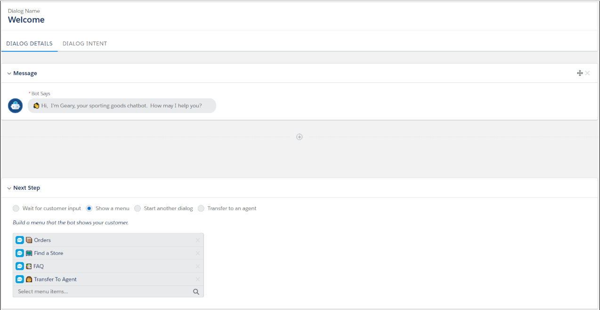
Task: Select the Show a menu radio option
Action: pos(89,208)
